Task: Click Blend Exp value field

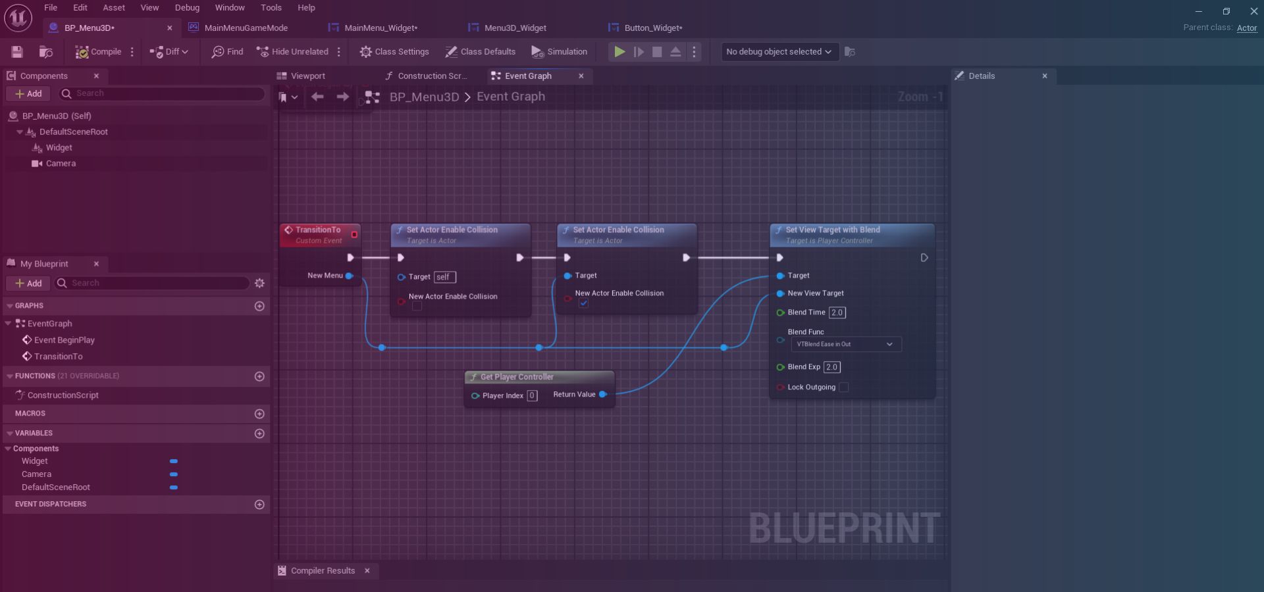Action: [x=832, y=367]
